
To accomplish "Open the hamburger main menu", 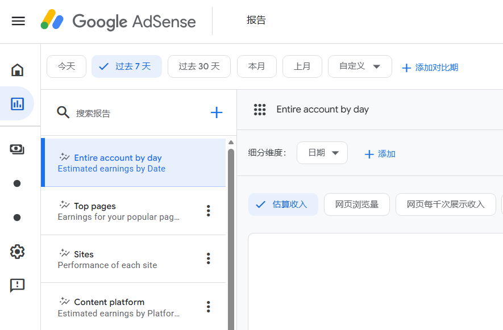I will click(x=18, y=21).
